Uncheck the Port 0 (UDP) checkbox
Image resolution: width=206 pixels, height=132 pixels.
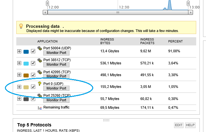[33, 87]
